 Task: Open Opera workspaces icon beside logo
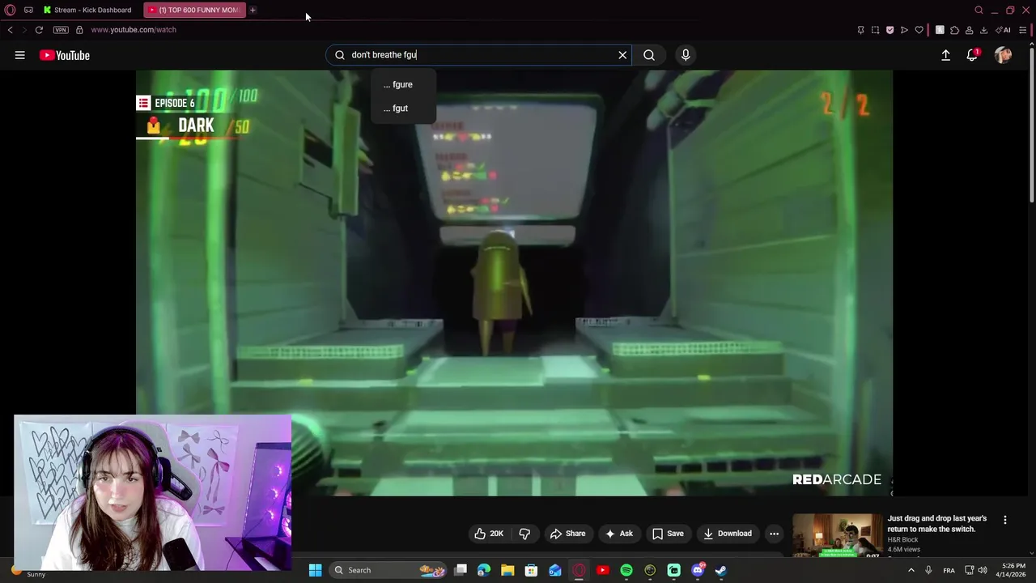point(28,10)
